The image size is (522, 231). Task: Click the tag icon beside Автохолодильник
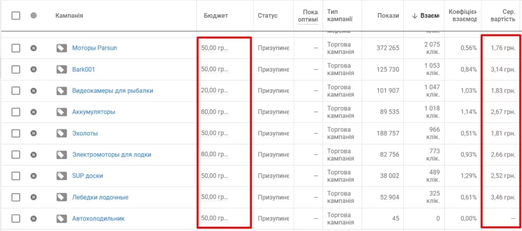pyautogui.click(x=61, y=219)
